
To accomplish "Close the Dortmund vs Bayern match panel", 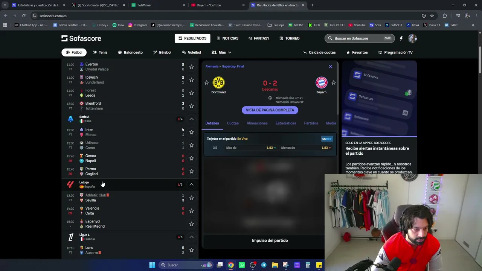I will [x=331, y=67].
